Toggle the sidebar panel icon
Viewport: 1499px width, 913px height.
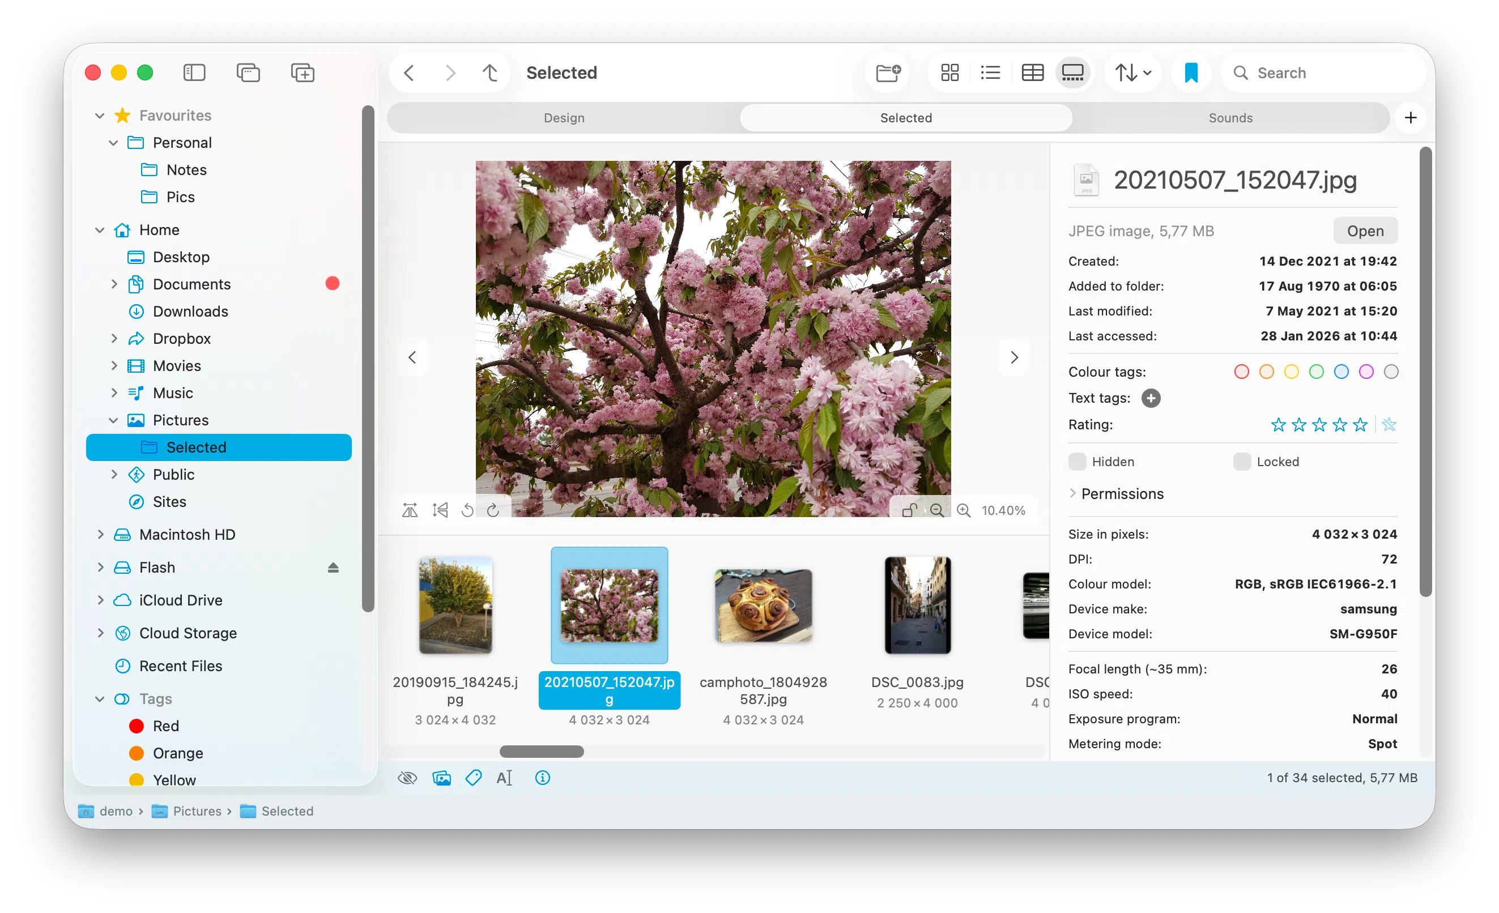point(194,73)
